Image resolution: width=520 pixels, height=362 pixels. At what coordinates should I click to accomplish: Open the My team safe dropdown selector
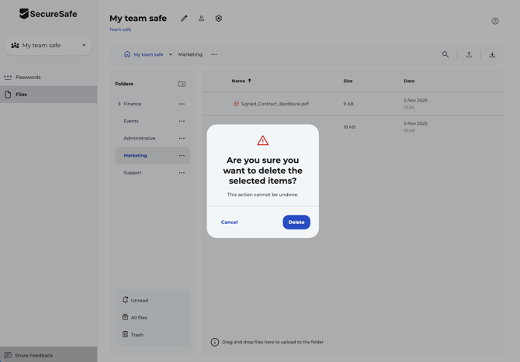click(x=48, y=46)
